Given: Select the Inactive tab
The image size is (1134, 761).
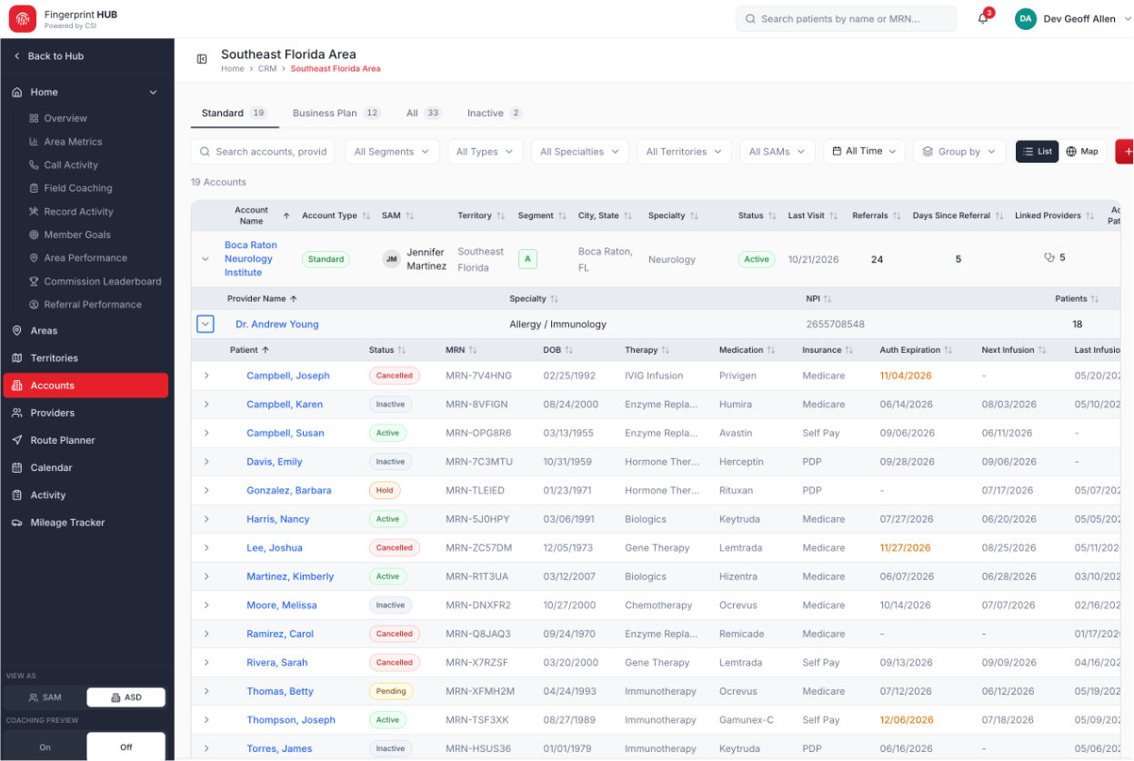Looking at the screenshot, I should click(495, 114).
